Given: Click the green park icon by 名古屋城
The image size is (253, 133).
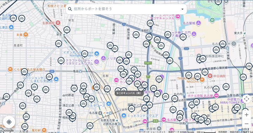Looking at the screenshot, I should [212, 20].
